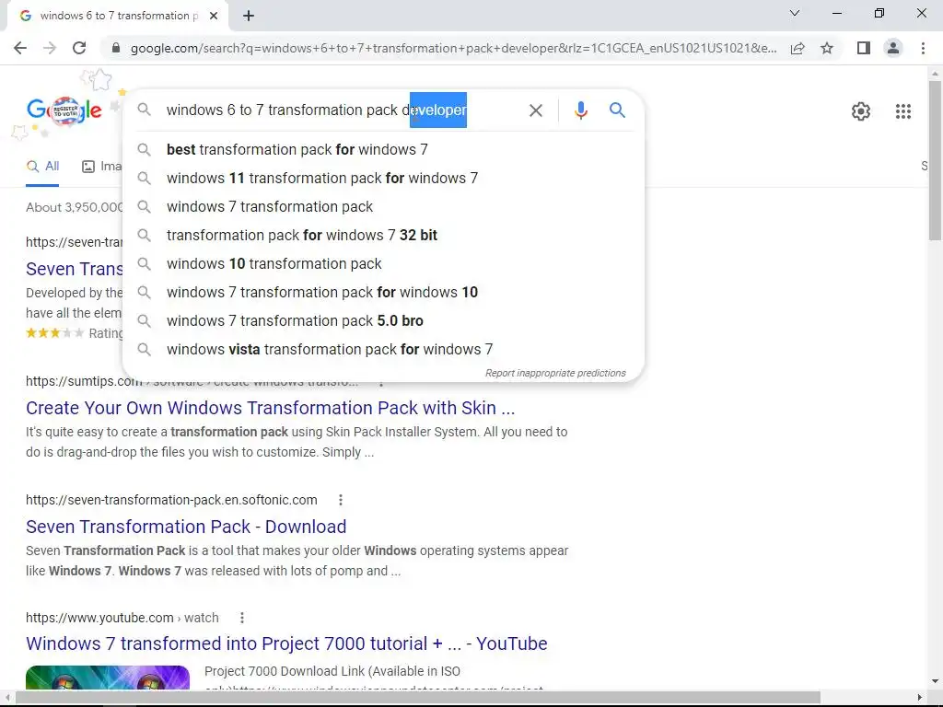Open a new browser tab

(249, 17)
